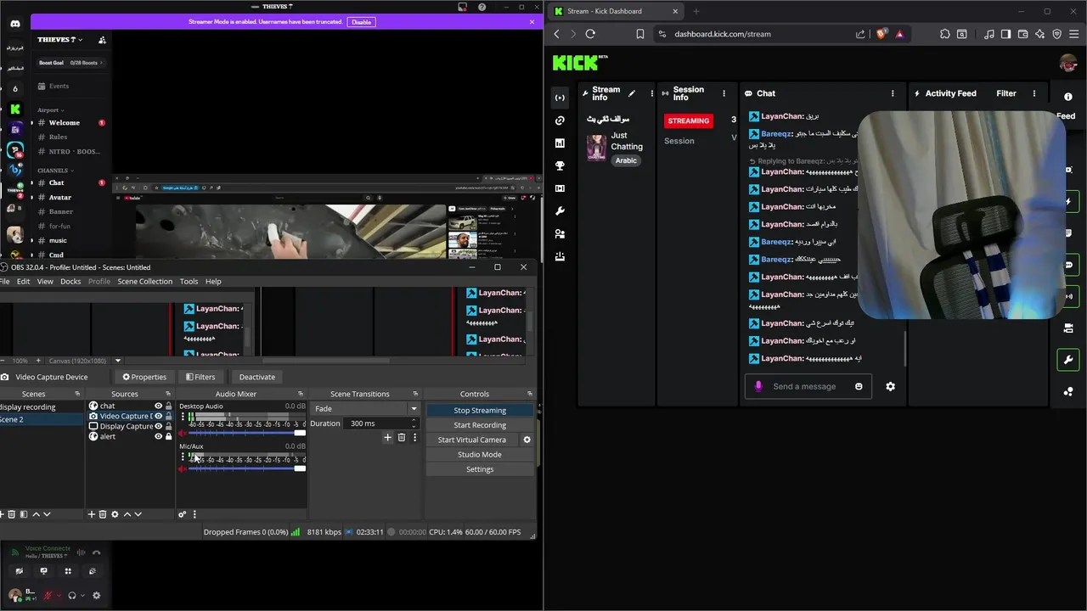Open OBS canvas zoom dropdown arrow

[x=118, y=361]
